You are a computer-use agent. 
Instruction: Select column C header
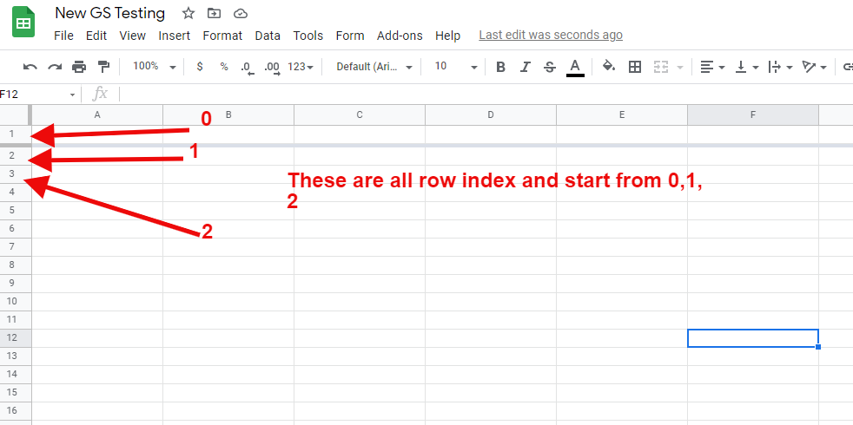(x=360, y=114)
